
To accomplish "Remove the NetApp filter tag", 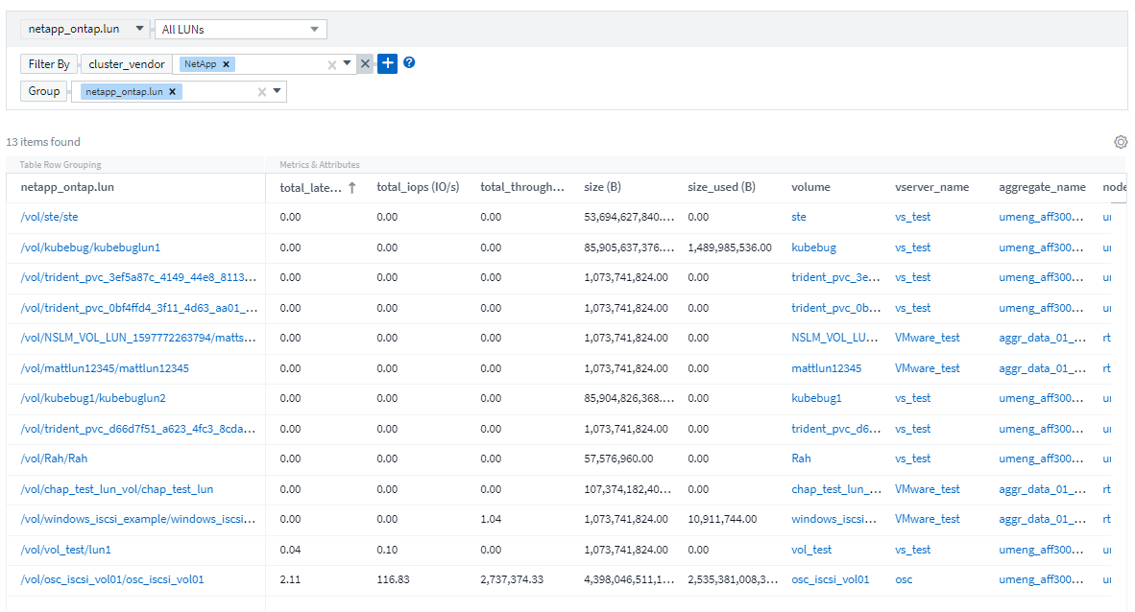I will click(x=227, y=64).
